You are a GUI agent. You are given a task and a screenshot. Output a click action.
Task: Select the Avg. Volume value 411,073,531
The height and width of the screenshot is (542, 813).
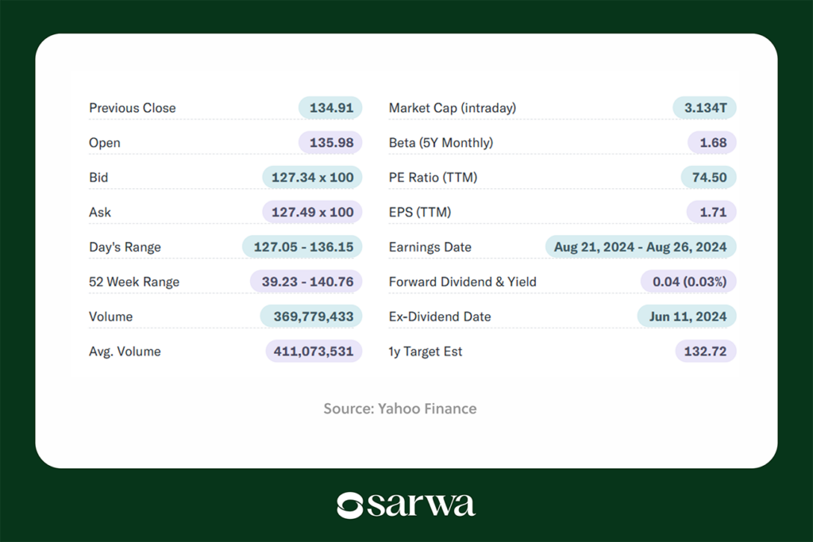click(314, 351)
